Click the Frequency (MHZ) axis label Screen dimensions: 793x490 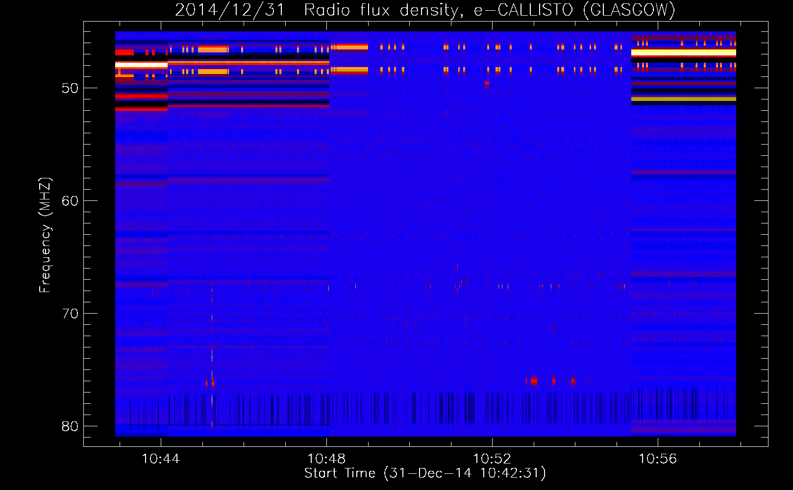pyautogui.click(x=45, y=235)
